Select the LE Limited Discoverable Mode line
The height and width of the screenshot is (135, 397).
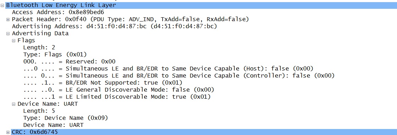[117, 97]
